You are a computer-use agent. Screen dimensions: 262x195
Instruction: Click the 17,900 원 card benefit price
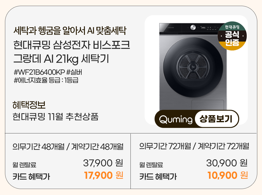(103, 175)
